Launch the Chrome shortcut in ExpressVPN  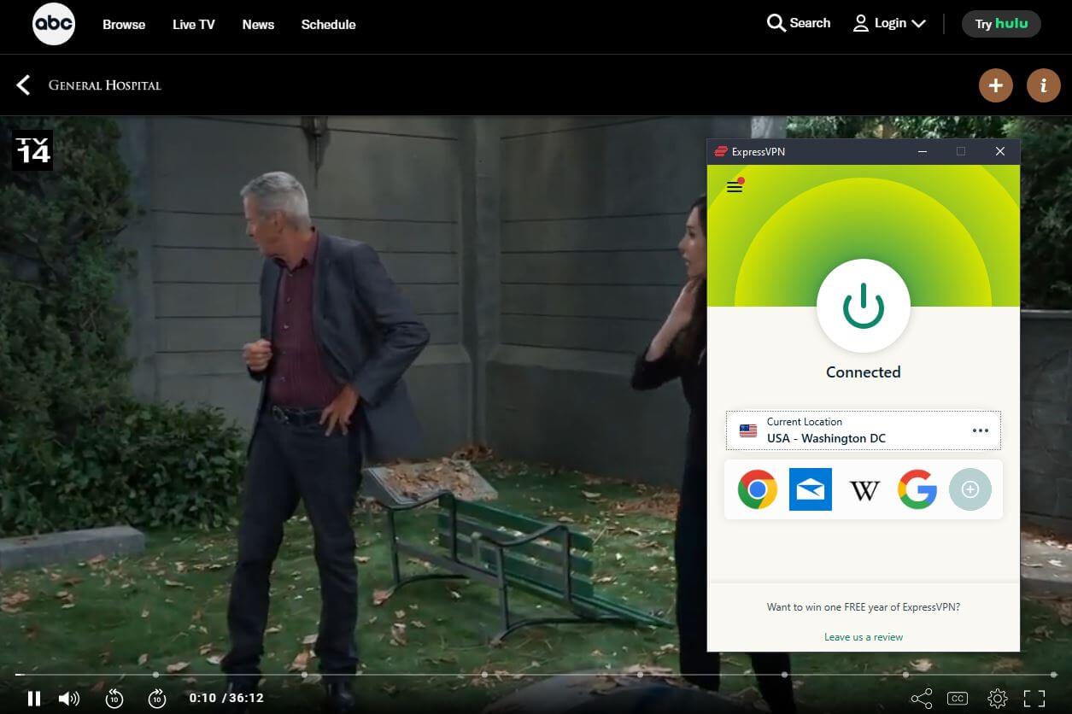point(757,489)
